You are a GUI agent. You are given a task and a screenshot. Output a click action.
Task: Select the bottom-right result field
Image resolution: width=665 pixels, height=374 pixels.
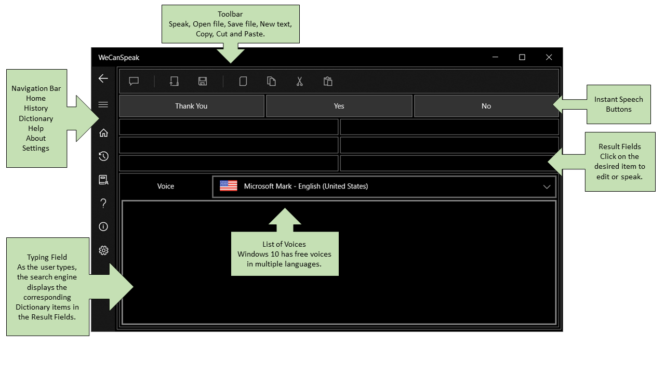[x=449, y=163]
